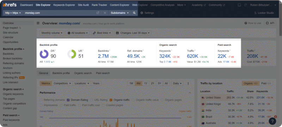Open All locations dropdown
The width and height of the screenshot is (282, 127).
pyautogui.click(x=78, y=33)
